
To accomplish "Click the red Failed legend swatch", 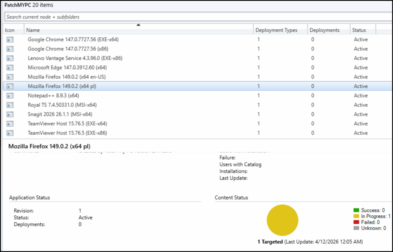I will [356, 222].
